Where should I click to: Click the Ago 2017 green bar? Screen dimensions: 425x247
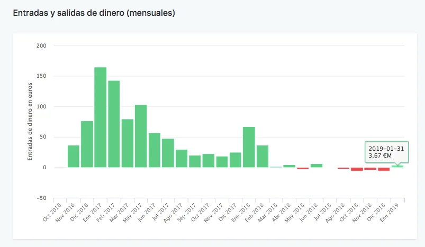click(182, 159)
